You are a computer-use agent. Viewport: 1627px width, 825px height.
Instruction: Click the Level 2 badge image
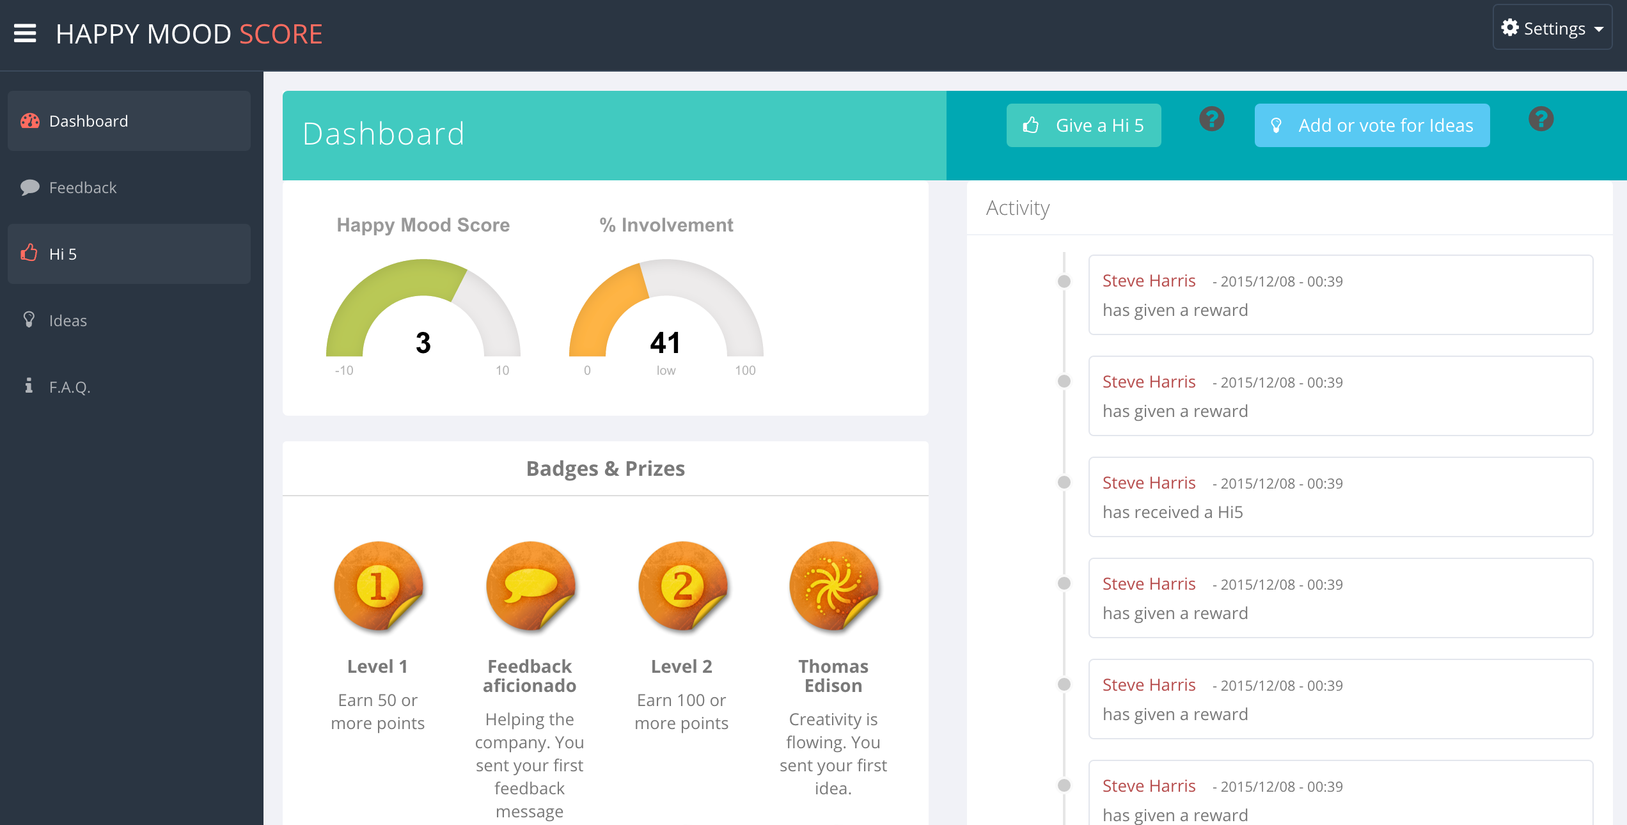coord(682,586)
